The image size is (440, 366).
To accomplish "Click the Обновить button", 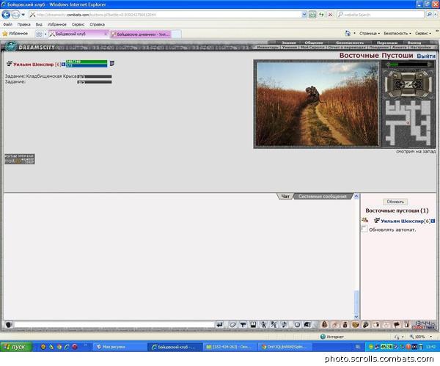I will tap(395, 202).
